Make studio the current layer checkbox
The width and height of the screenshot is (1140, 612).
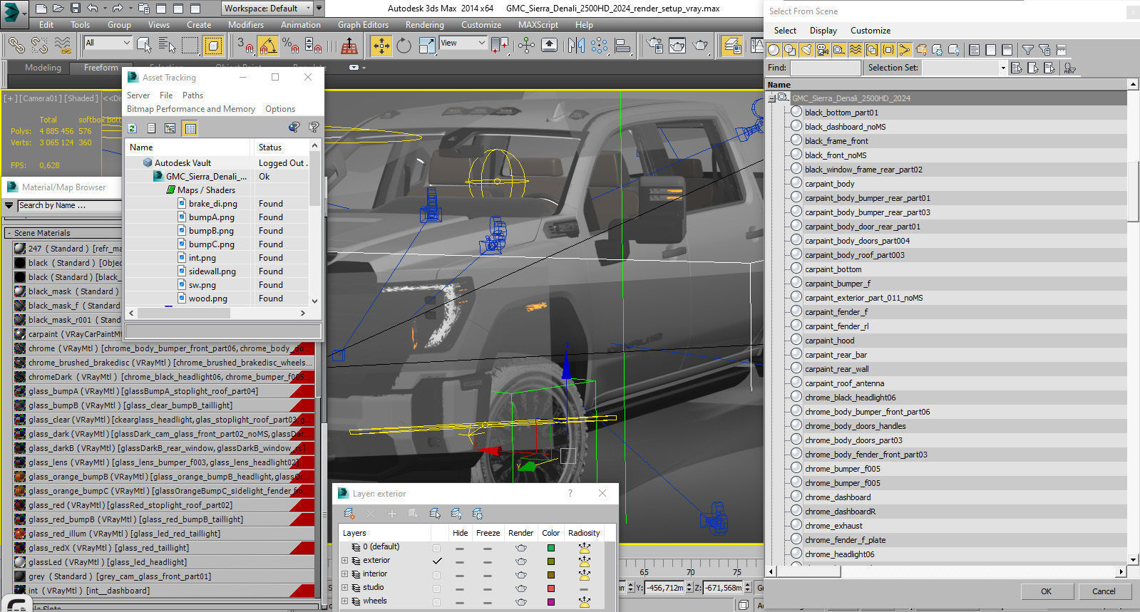[x=436, y=588]
